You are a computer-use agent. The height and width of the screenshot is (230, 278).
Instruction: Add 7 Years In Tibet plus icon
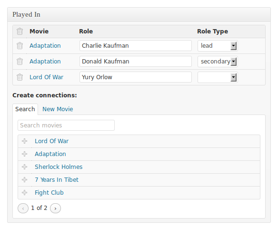(x=24, y=180)
